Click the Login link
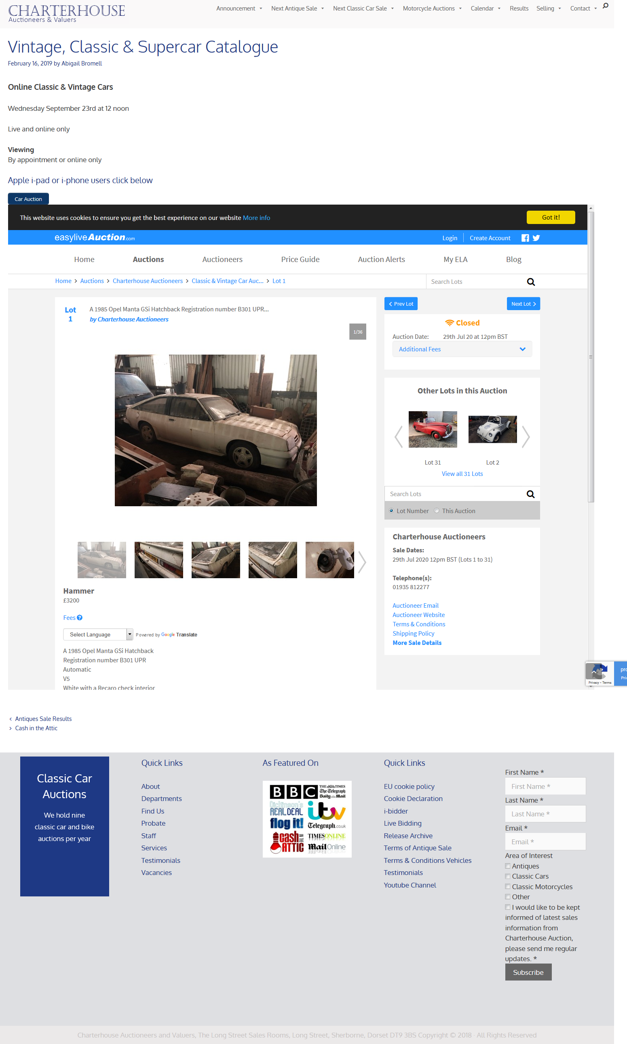The image size is (627, 1044). point(450,238)
